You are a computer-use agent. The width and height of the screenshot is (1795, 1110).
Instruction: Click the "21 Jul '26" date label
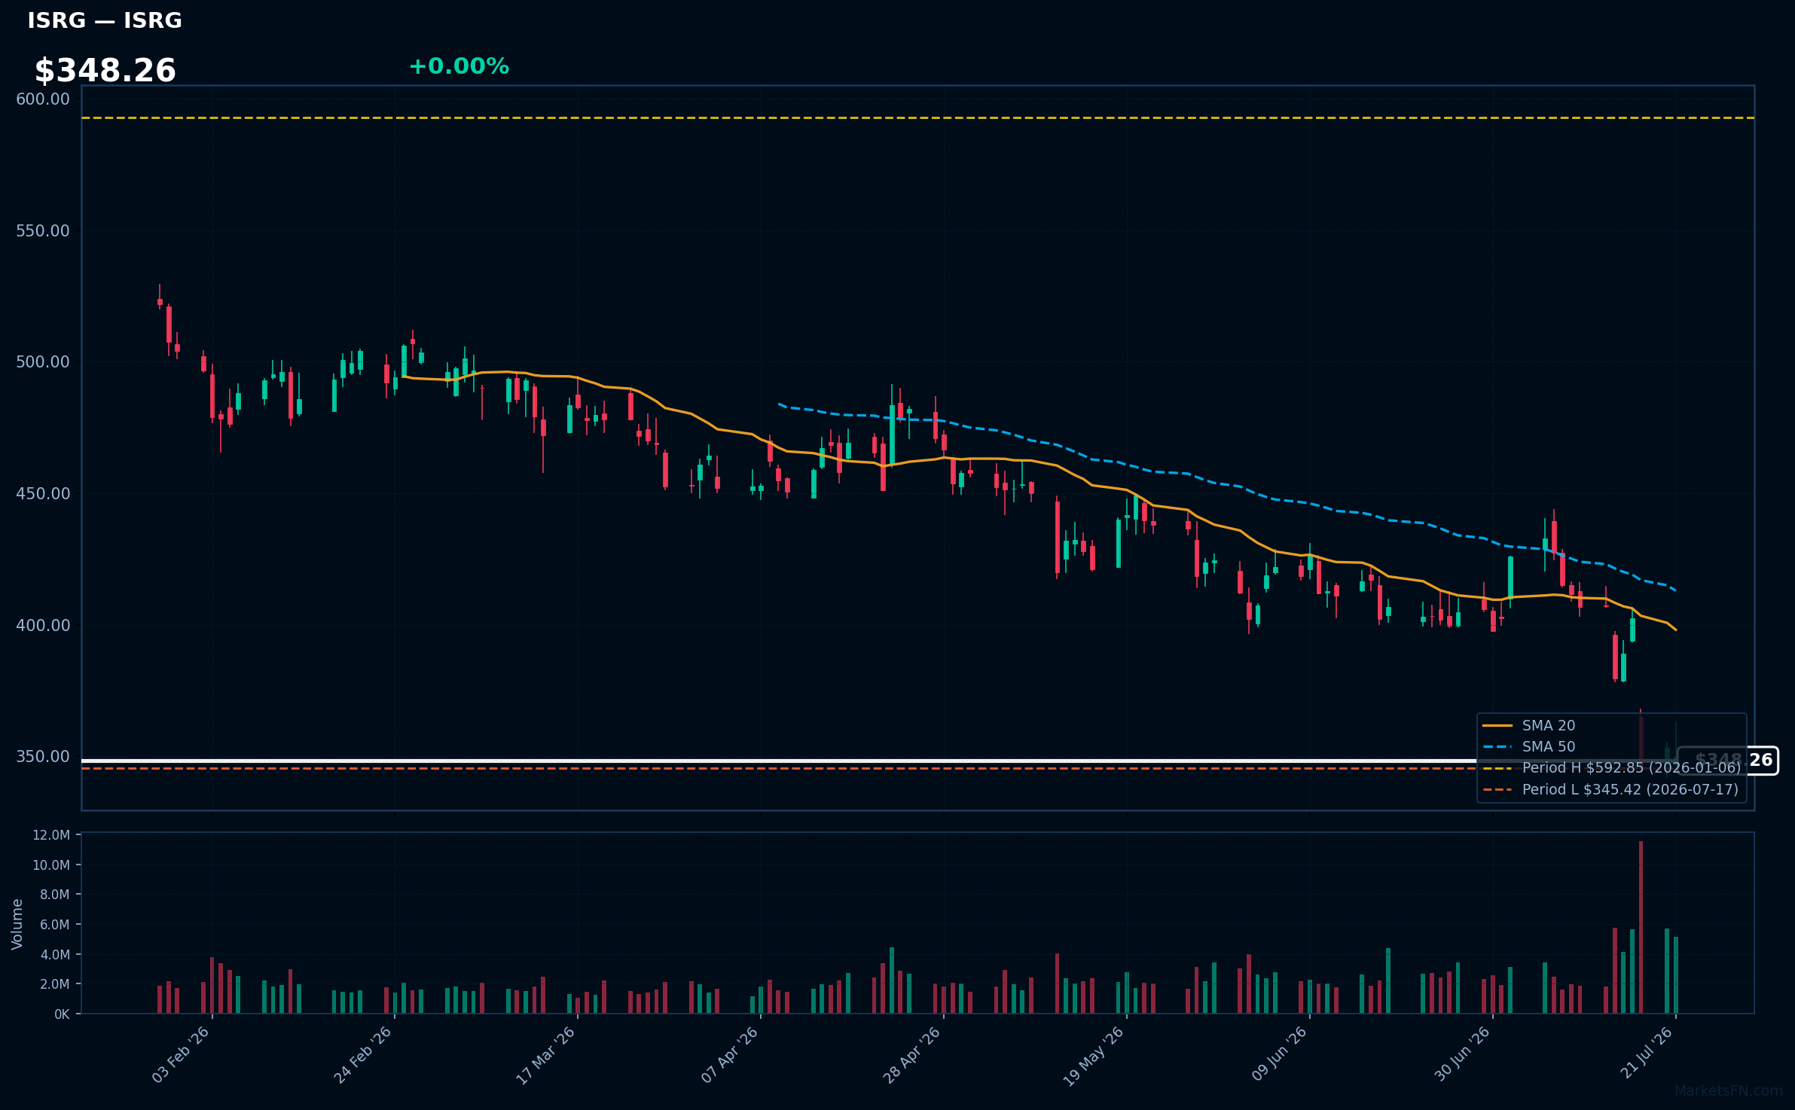1647,1054
